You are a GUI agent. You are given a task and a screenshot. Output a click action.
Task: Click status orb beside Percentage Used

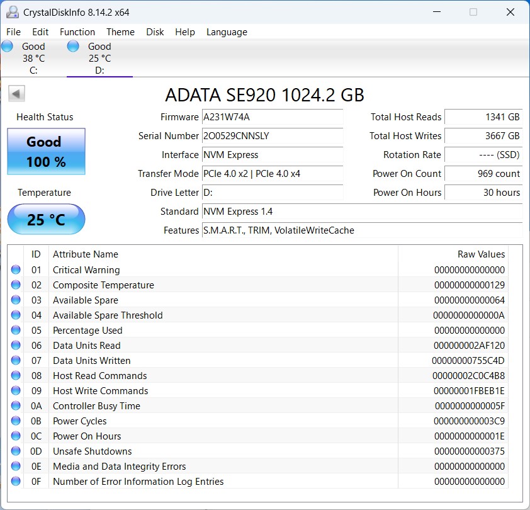16,331
